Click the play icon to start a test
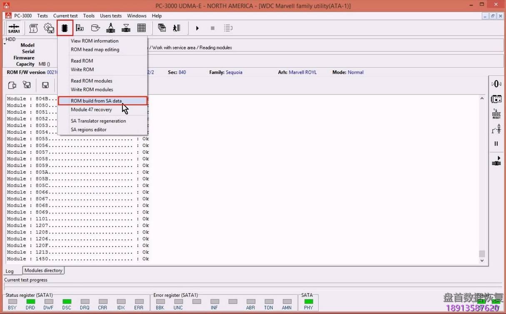 197,28
